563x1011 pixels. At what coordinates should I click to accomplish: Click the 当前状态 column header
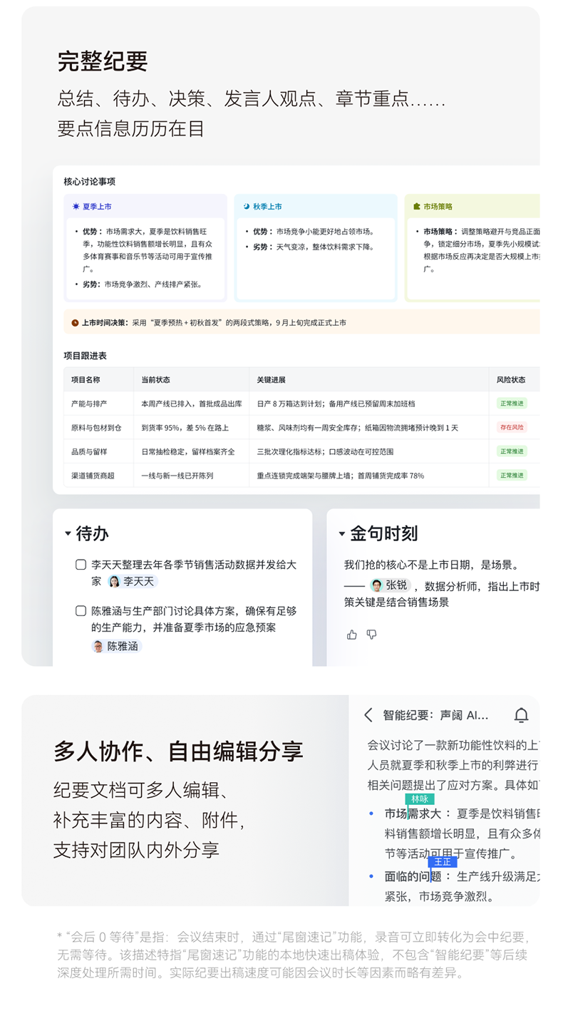[155, 380]
